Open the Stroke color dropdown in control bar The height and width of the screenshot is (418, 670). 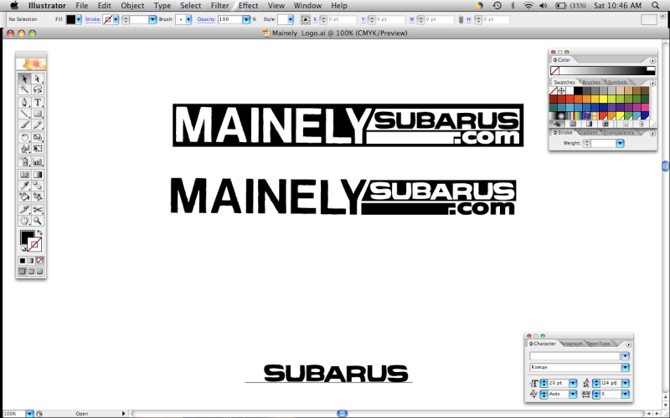tap(116, 19)
